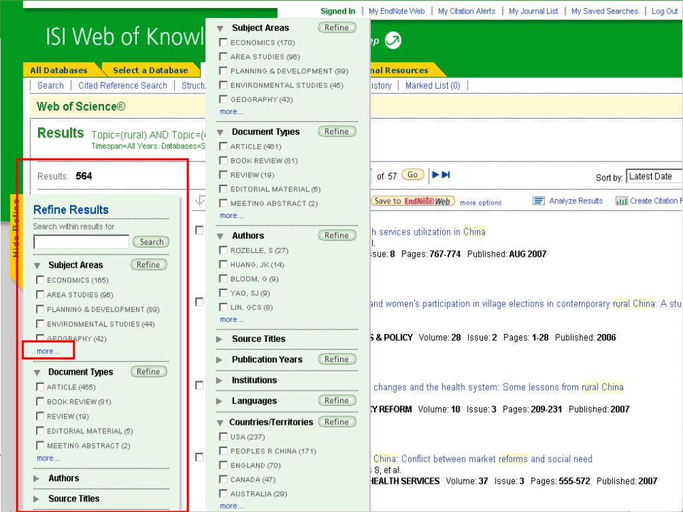
Task: Click Refine button next to popup Subject Areas
Action: 337,27
